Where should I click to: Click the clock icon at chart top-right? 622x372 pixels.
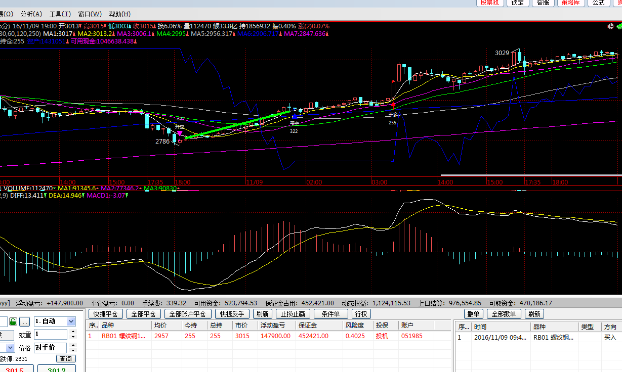(x=611, y=26)
